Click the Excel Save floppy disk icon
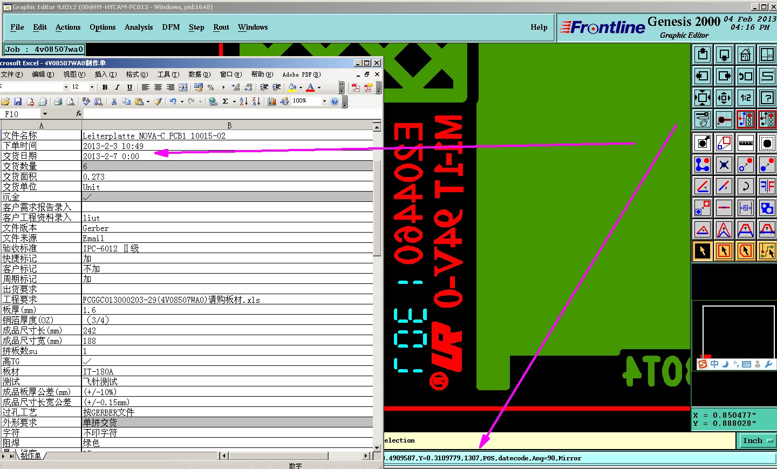 (18, 101)
